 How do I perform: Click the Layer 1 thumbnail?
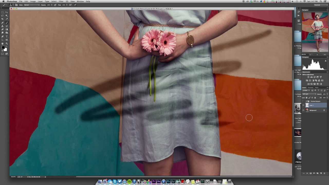(307, 105)
